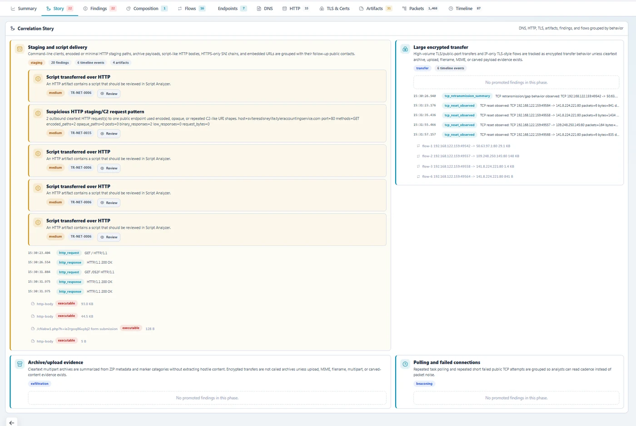636x426 pixels.
Task: Click the flow icon next to flow-3
Action: 418,166
